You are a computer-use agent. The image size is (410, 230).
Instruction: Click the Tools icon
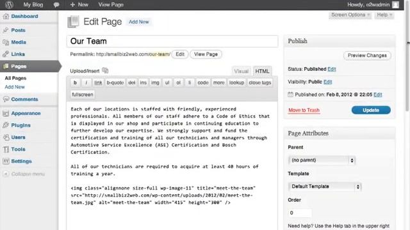(x=6, y=149)
